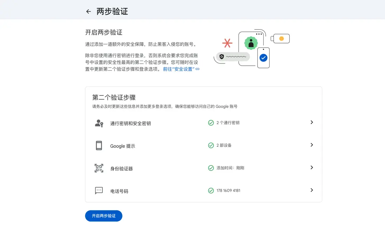Click the 两步验证 page header title
This screenshot has width=385, height=232.
[113, 11]
